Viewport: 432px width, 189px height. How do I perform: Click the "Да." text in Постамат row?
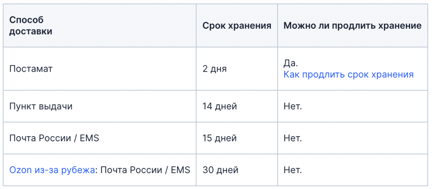(x=291, y=63)
